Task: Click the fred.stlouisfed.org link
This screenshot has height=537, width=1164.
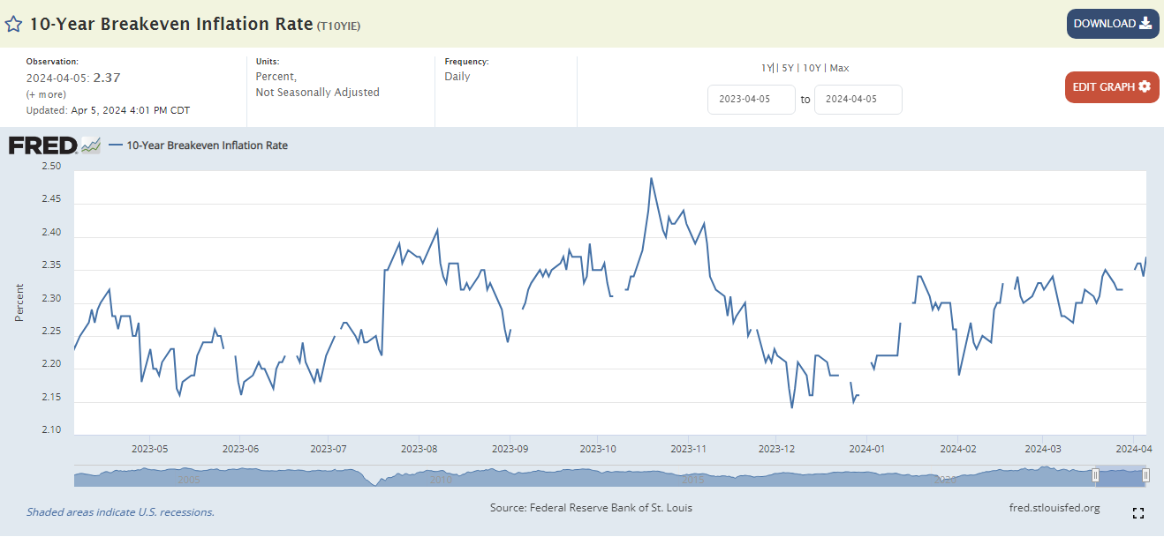Action: click(1054, 508)
